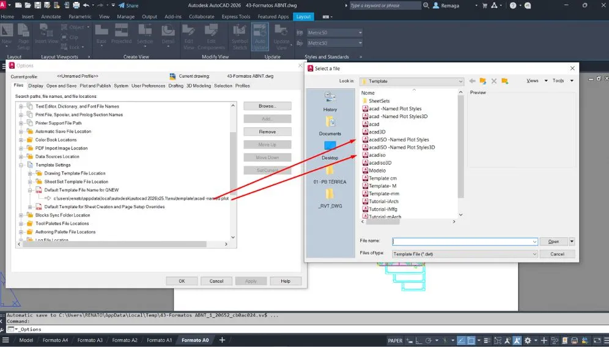Open the _RVT_DWG folder shortcut

[x=330, y=198]
